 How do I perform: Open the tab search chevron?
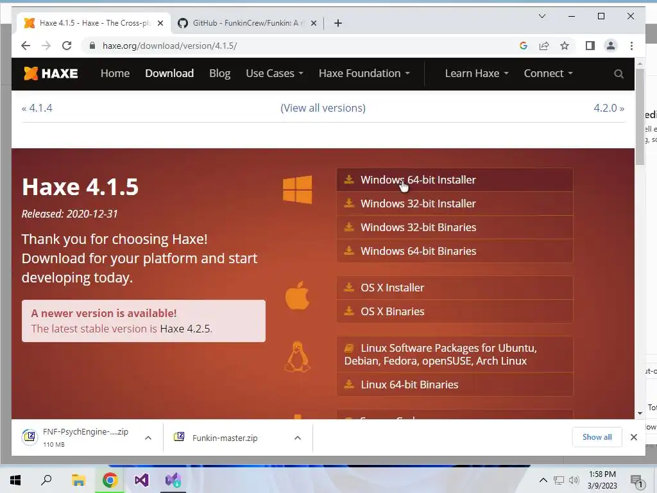pos(542,16)
